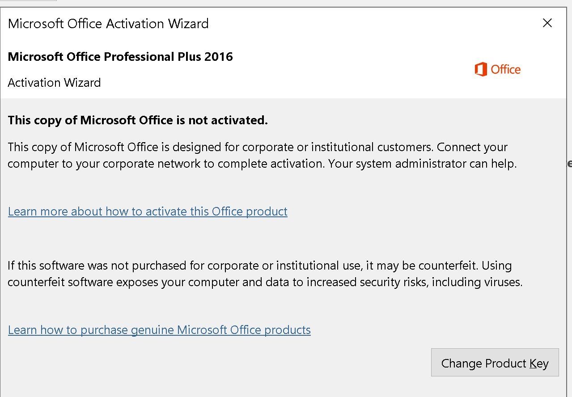Click the dialog title 'Microsoft Office Activation Wizard'
572x397 pixels.
[x=108, y=24]
